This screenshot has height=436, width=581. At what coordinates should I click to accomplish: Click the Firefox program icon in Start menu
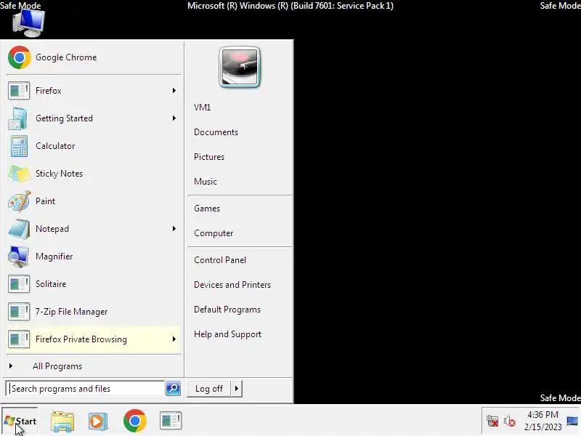click(19, 91)
